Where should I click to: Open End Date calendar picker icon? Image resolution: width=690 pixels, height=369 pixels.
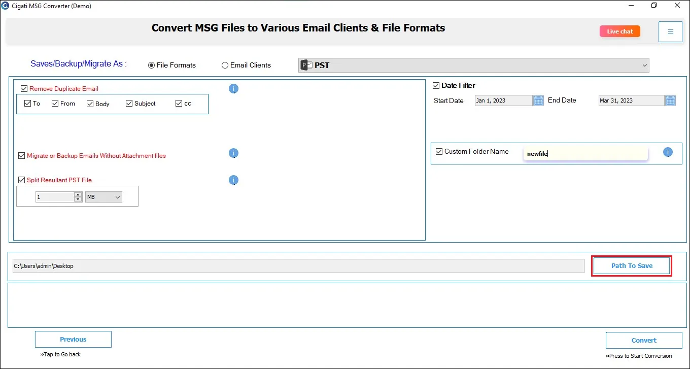[x=670, y=100]
